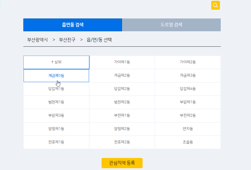This screenshot has height=170, width=251.
Task: Pick the 범천제1동 cell
Action: [56, 102]
